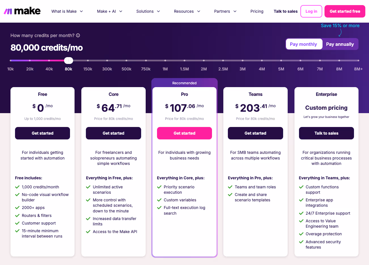The height and width of the screenshot is (265, 369).
Task: Click Get started on Pro plan
Action: 184,133
